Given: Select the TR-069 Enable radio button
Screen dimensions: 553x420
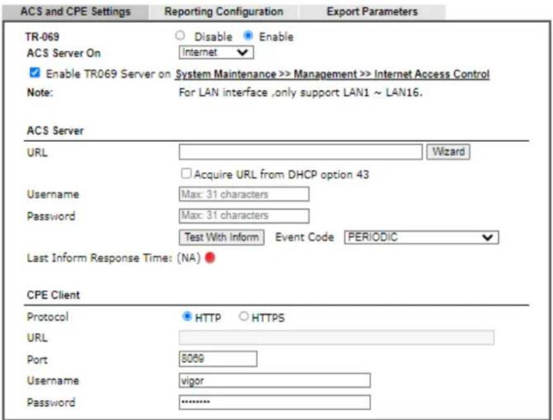Looking at the screenshot, I should tap(248, 35).
